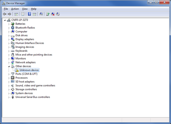Click the Show/Hide Action Pane toolbar icon
Viewport: 171px width, 124px height.
pyautogui.click(x=35, y=14)
